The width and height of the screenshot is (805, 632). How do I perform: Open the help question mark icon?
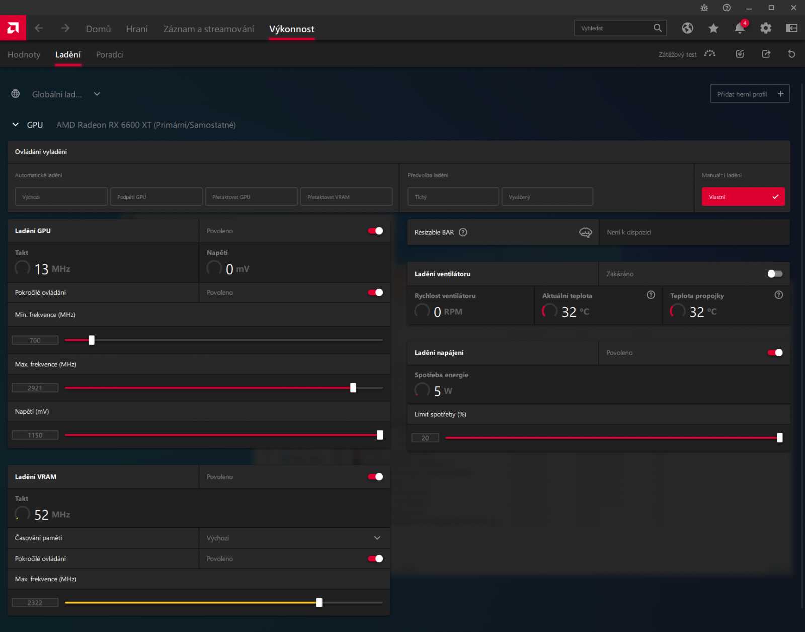727,8
